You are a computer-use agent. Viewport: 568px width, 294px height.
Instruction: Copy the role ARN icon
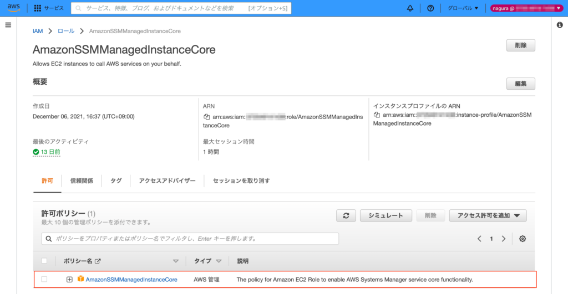pos(206,117)
